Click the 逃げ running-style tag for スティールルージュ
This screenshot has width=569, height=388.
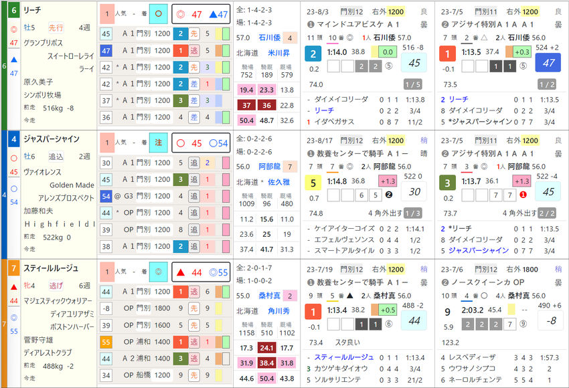[x=56, y=286]
